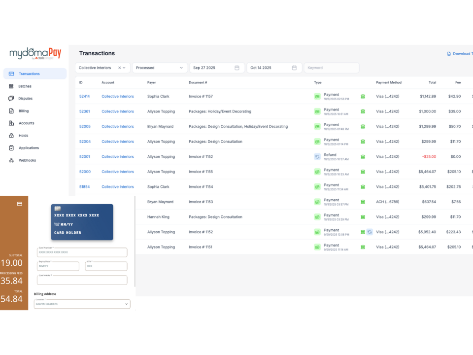This screenshot has width=473, height=355.
Task: Click the Webhooks icon in sidebar
Action: (11, 160)
